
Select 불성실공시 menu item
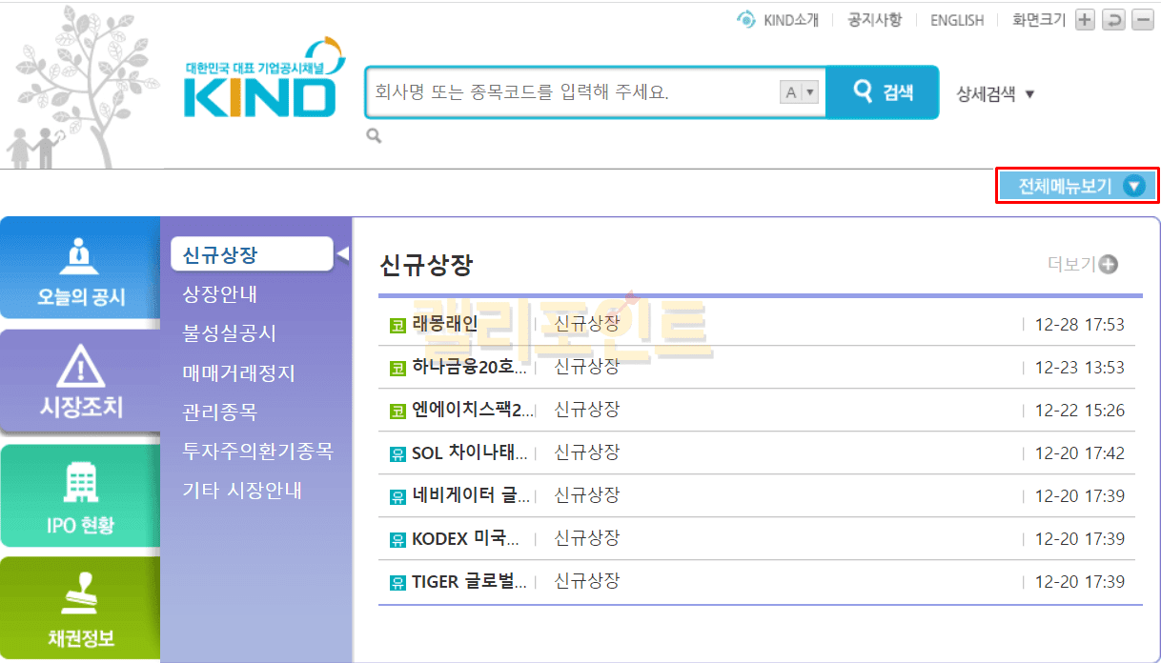click(x=230, y=333)
